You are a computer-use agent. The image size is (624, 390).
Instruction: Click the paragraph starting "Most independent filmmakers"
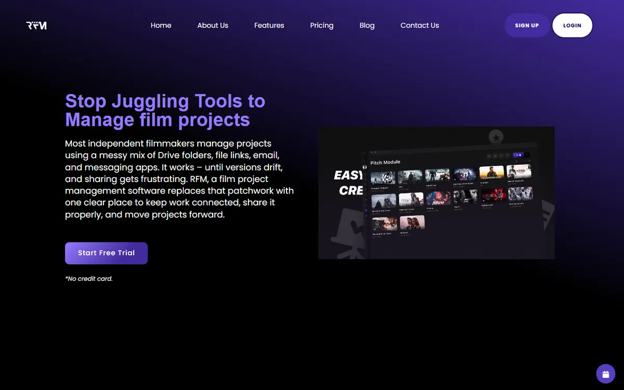[179, 179]
